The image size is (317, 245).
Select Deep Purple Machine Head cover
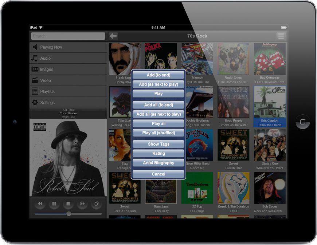click(233, 102)
